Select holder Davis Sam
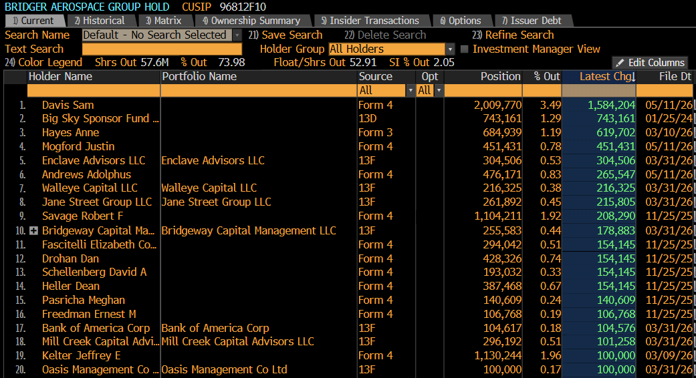This screenshot has height=378, width=696. (x=68, y=105)
